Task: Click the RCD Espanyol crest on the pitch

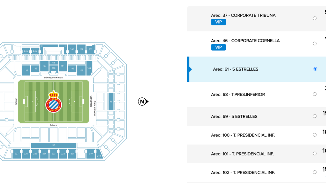Action: [x=53, y=101]
